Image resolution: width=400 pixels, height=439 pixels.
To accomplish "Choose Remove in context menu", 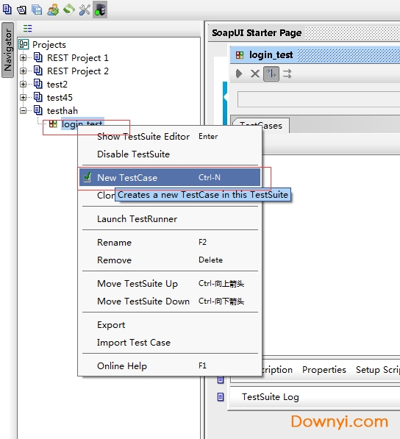I will [170, 260].
